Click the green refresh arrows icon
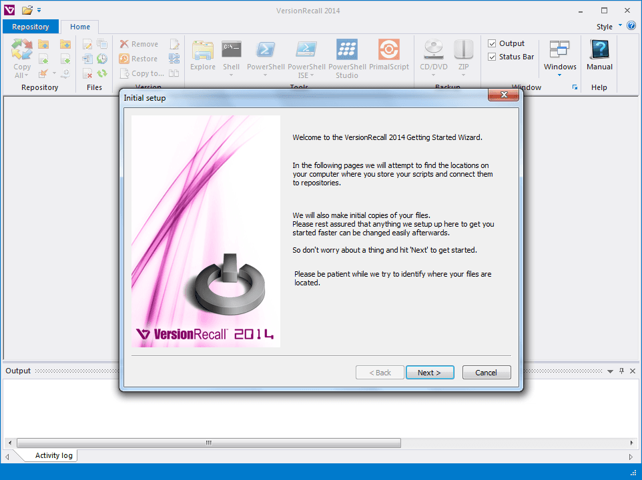 point(102,73)
